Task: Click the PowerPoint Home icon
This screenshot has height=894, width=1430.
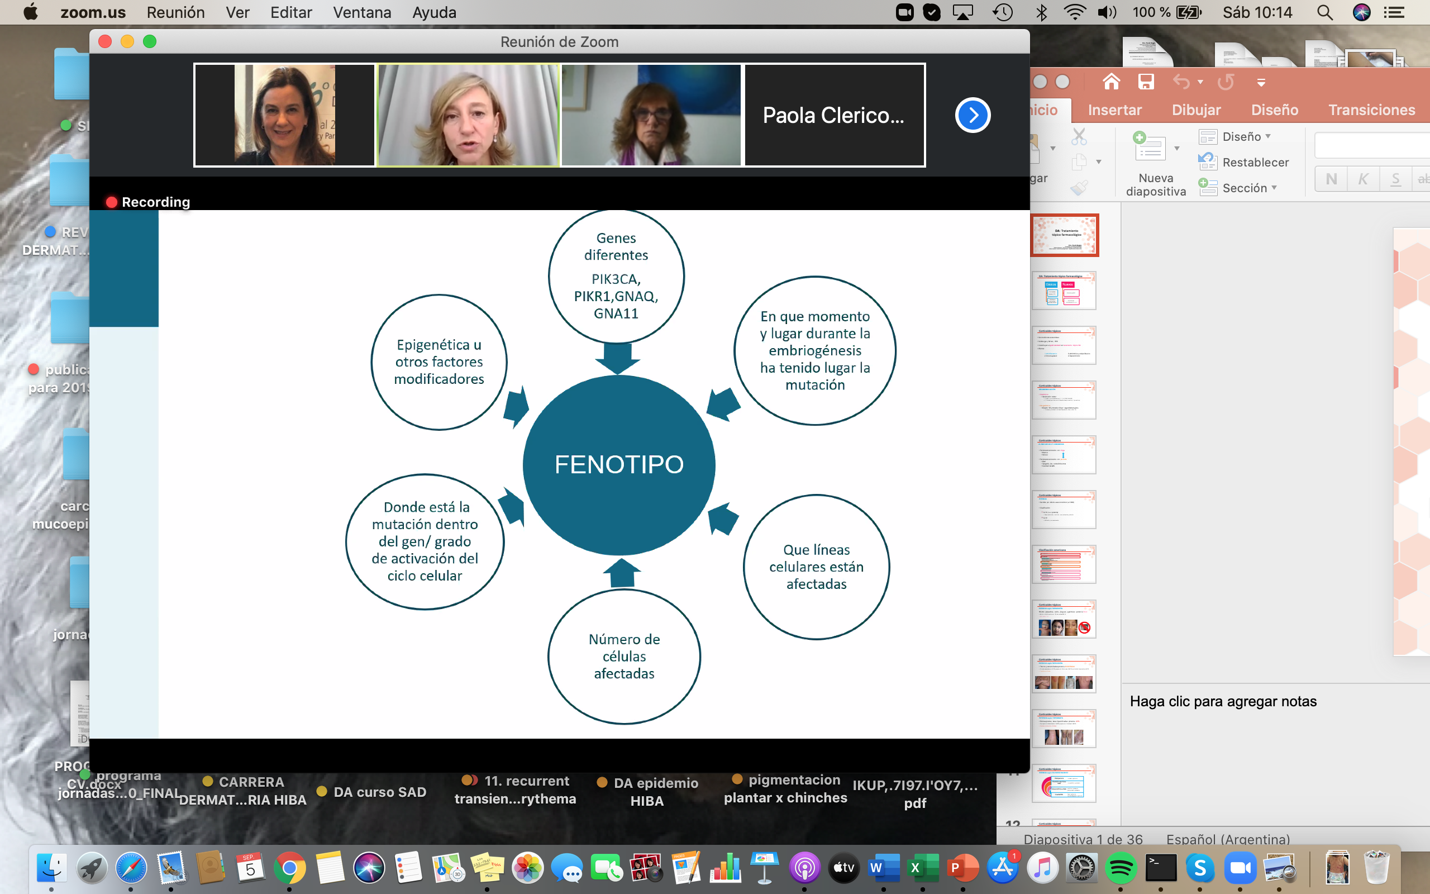Action: [1111, 82]
